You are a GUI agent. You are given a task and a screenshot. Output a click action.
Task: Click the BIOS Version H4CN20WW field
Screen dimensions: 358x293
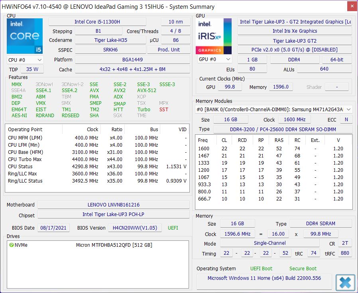point(135,228)
